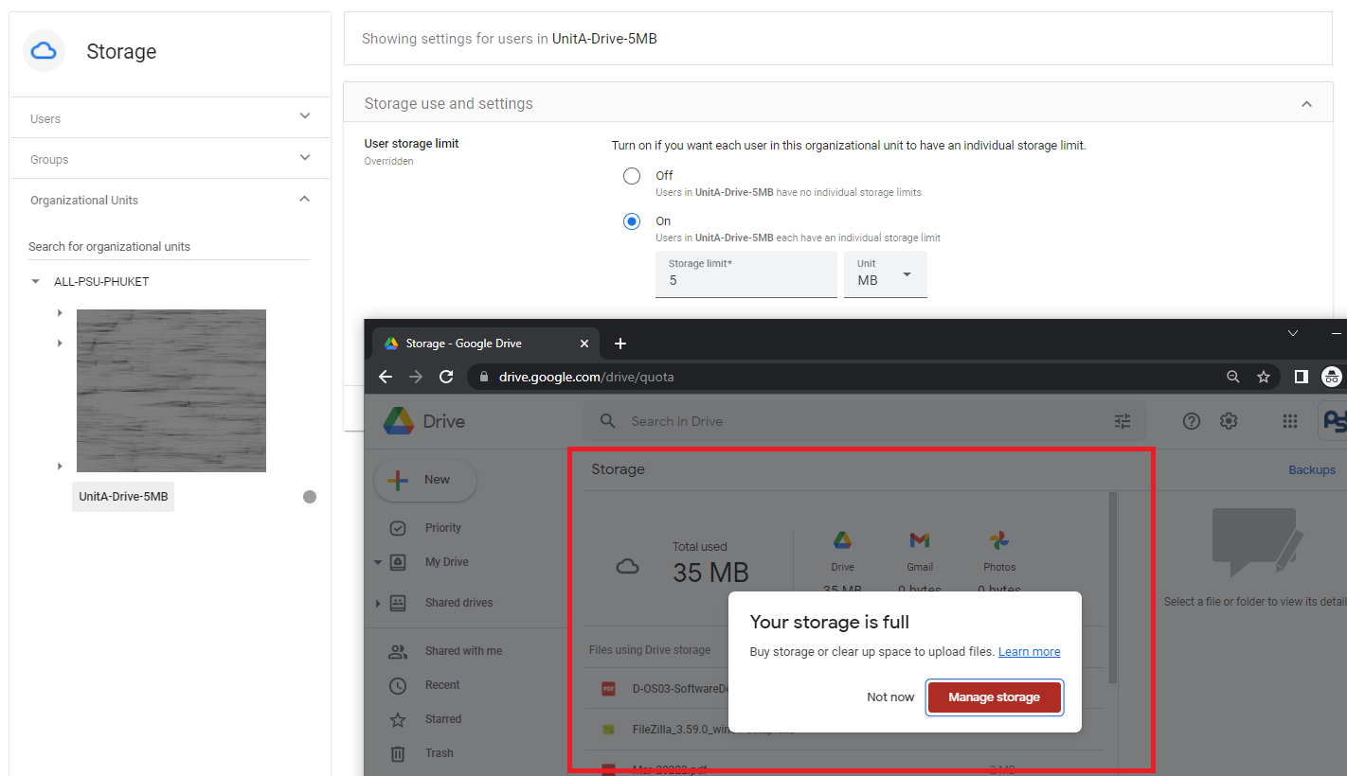Click the browser back arrow
The height and width of the screenshot is (776, 1347).
click(386, 377)
